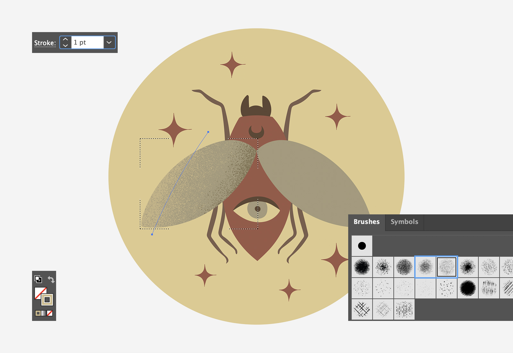Pick the sparse speckle round brush, second row seventh

[x=489, y=267]
